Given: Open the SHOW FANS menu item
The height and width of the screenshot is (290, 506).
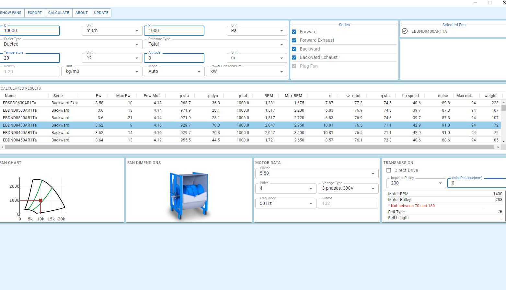Looking at the screenshot, I should (11, 13).
